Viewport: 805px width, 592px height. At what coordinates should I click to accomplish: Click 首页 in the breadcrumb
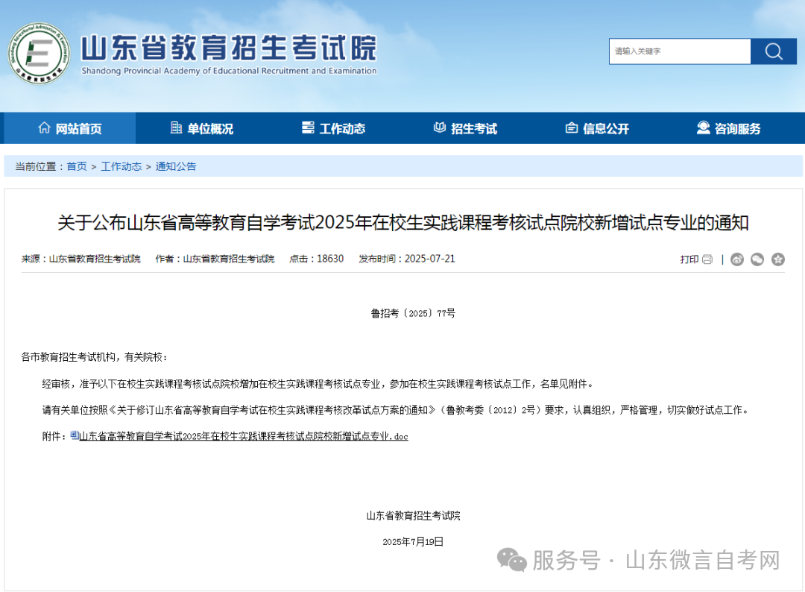pos(77,166)
